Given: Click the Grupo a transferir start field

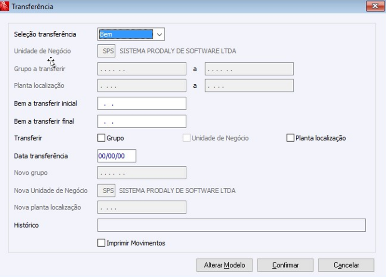Looking at the screenshot, I should [x=142, y=69].
